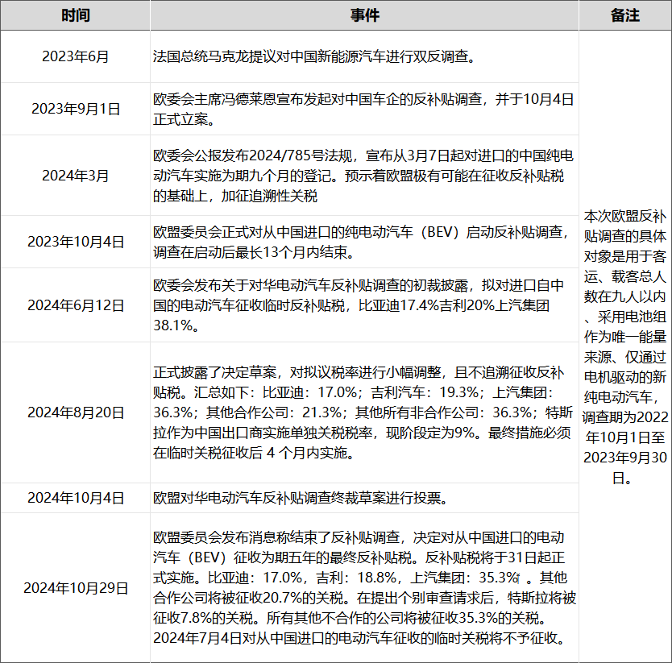This screenshot has width=672, height=663.
Task: Click the final ruling cell mentioning 特斯拉7.8%
Action: pos(364,587)
